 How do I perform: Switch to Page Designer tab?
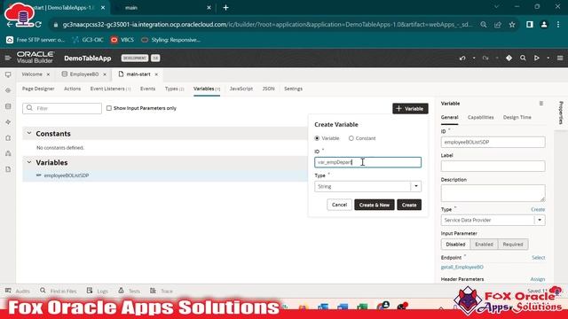point(38,89)
